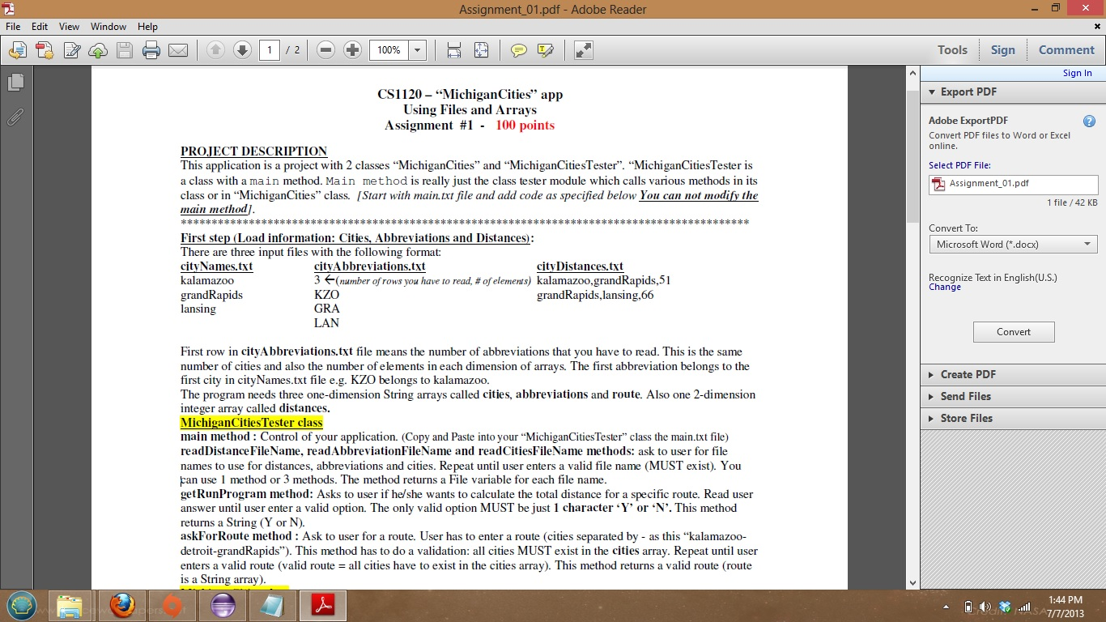
Task: Click the Convert button
Action: point(1013,332)
